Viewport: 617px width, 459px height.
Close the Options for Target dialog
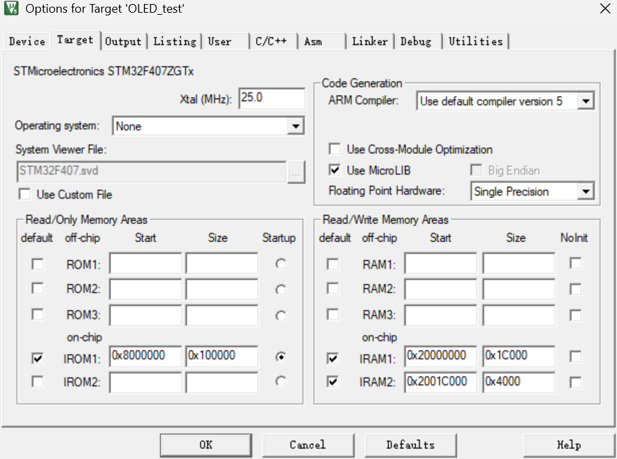pyautogui.click(x=605, y=8)
